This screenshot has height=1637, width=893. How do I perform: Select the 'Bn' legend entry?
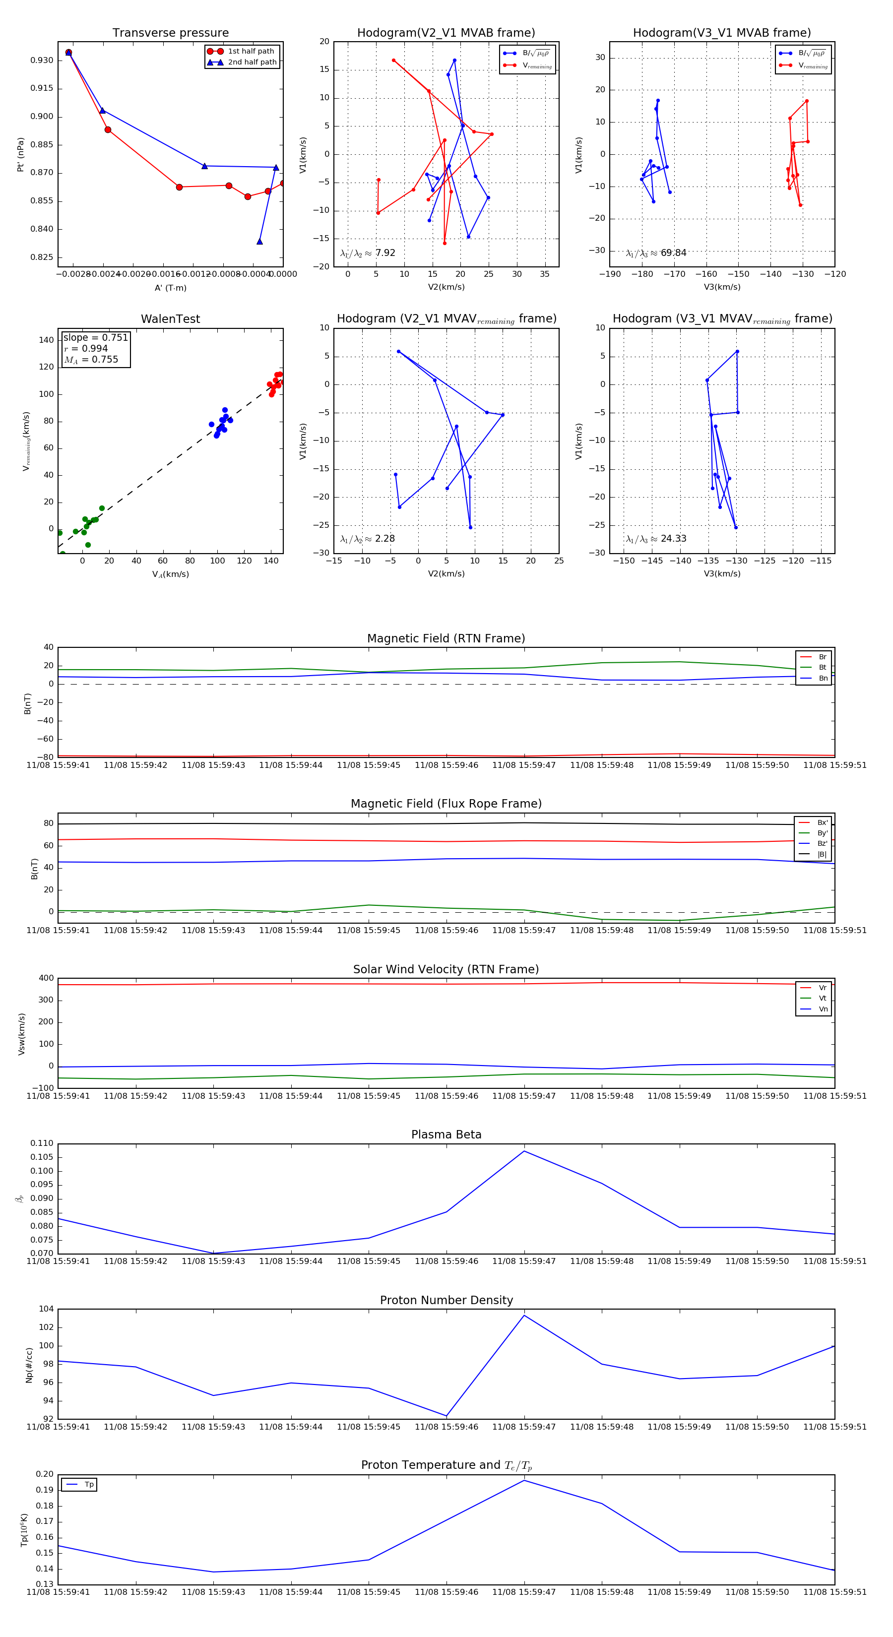[x=814, y=679]
